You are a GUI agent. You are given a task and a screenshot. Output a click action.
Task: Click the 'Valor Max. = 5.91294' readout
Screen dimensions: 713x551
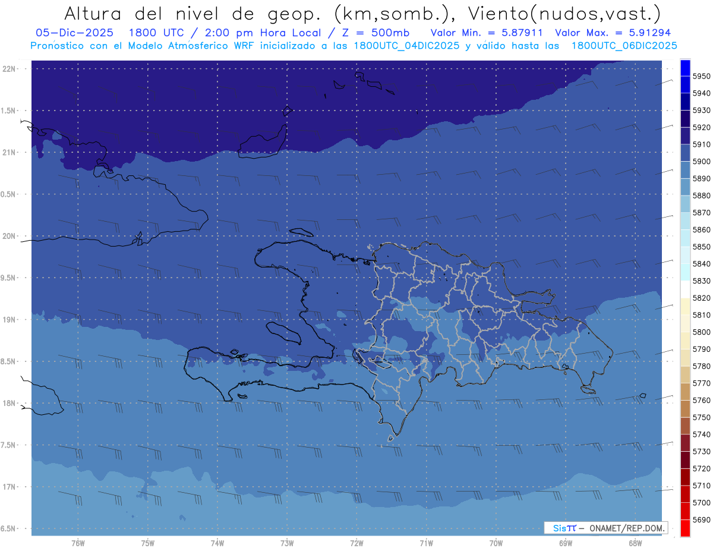pos(613,33)
